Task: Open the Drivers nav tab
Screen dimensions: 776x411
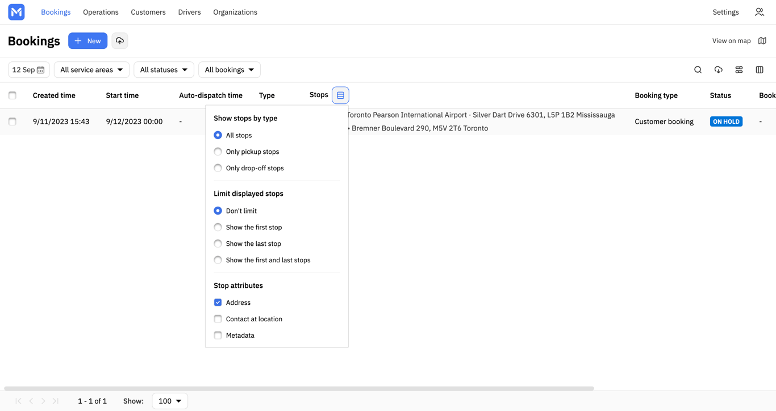Action: click(x=189, y=12)
